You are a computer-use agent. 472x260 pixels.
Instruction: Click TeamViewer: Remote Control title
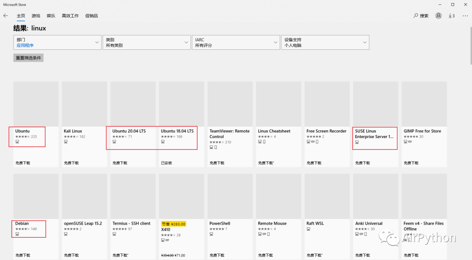pos(229,134)
